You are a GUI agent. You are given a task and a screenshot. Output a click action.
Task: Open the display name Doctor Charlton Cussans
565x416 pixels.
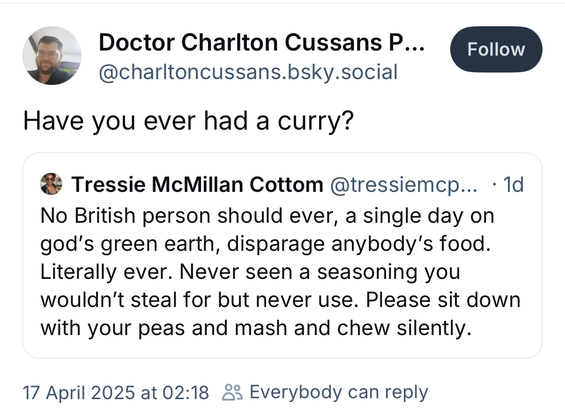(x=253, y=43)
